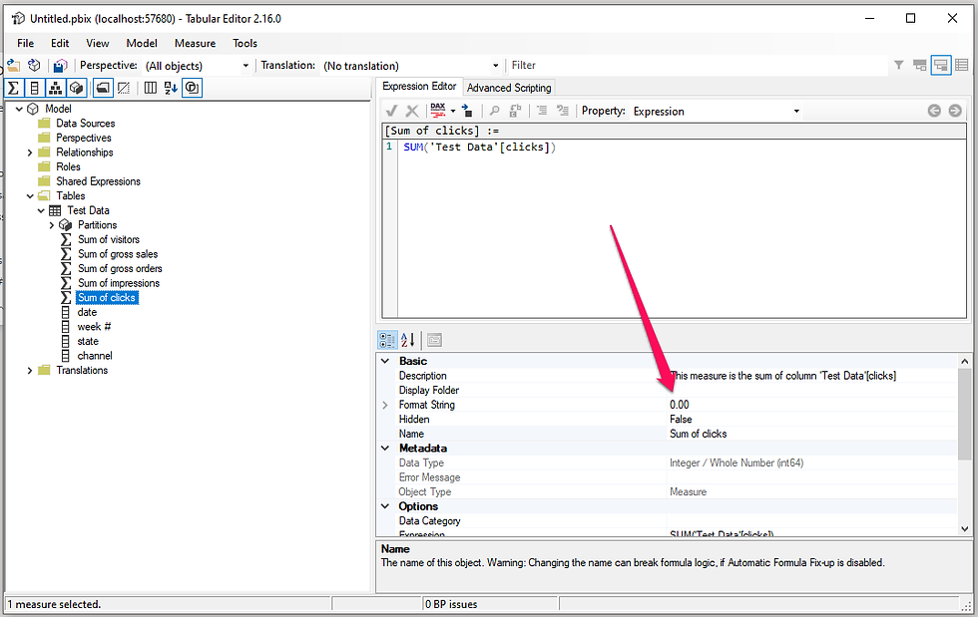Click the filter funnel icon
The width and height of the screenshot is (978, 617).
pyautogui.click(x=899, y=65)
